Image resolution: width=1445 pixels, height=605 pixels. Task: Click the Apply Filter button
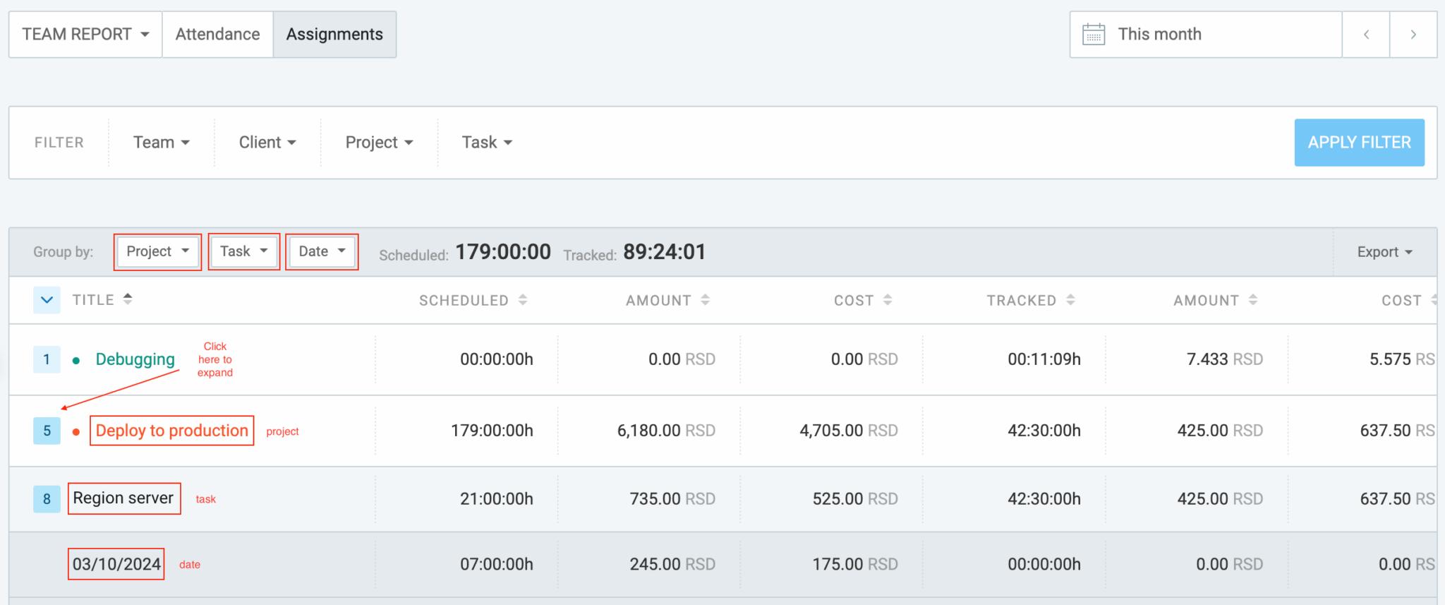(x=1359, y=143)
